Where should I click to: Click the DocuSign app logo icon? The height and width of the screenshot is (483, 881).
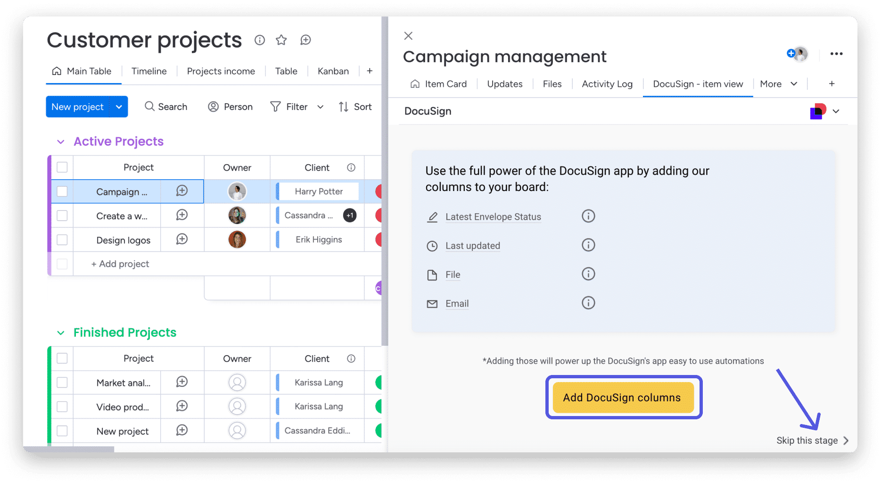pyautogui.click(x=818, y=111)
